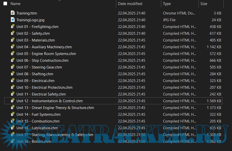The image size is (232, 151).
Task: Click the CHM icon beside Unit 14 - Fuel Systems
Action: pos(13,114)
